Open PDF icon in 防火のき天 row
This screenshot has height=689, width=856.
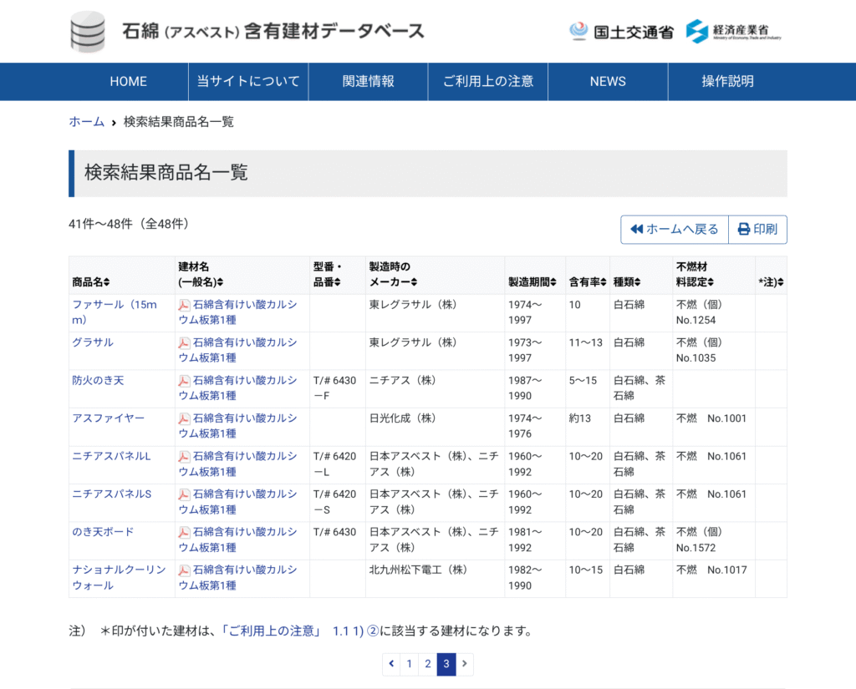pyautogui.click(x=184, y=381)
